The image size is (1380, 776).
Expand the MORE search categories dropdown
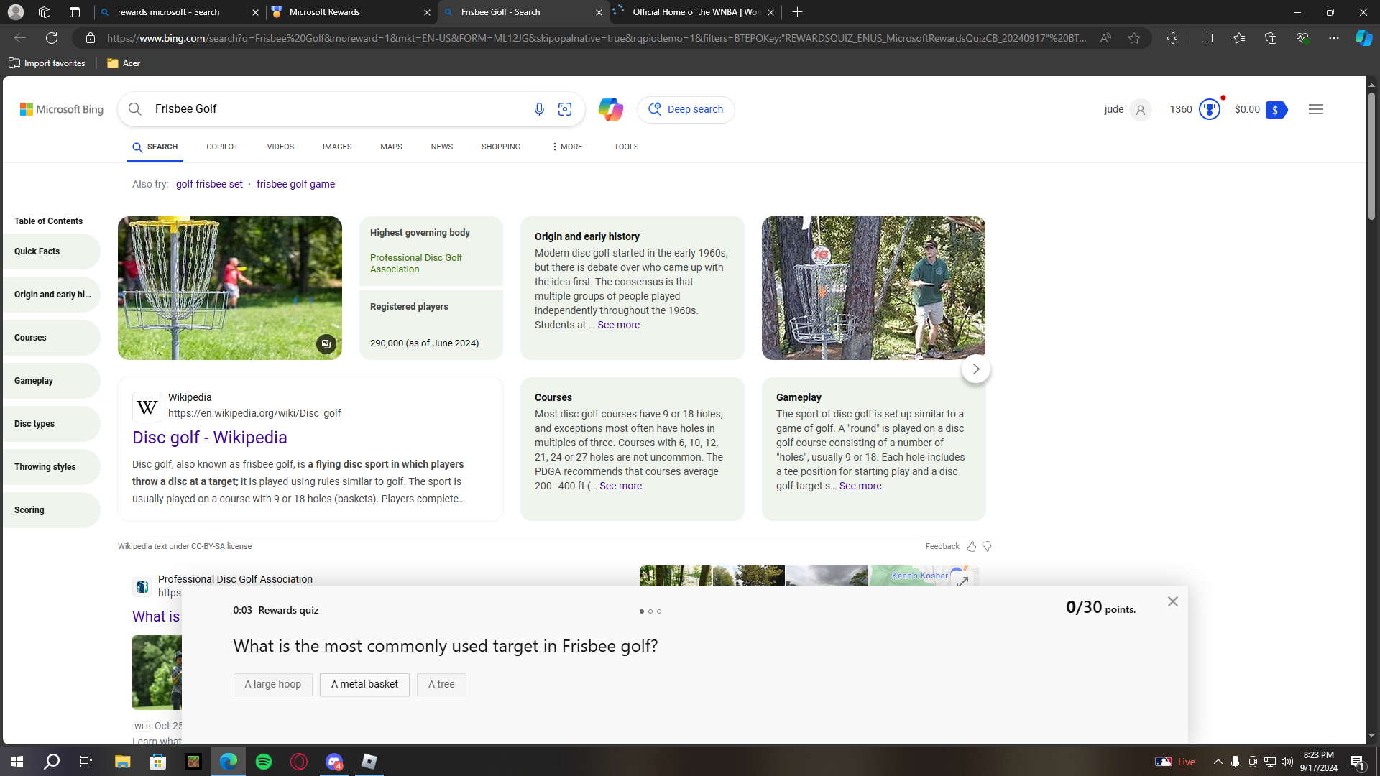567,147
